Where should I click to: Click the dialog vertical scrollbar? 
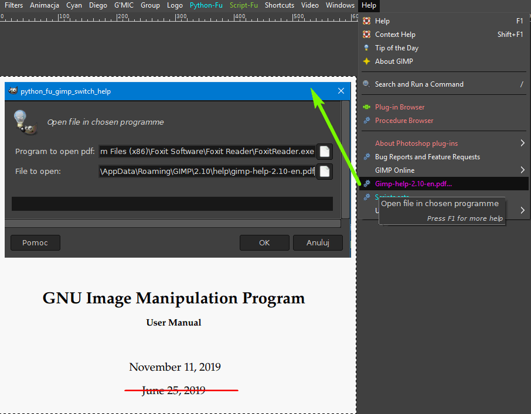345,160
